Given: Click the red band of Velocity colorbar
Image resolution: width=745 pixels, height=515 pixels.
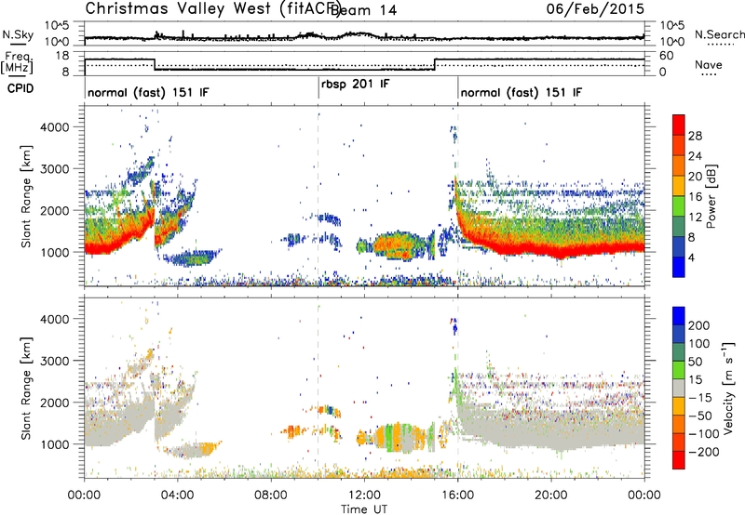Looking at the screenshot, I should pyautogui.click(x=679, y=460).
